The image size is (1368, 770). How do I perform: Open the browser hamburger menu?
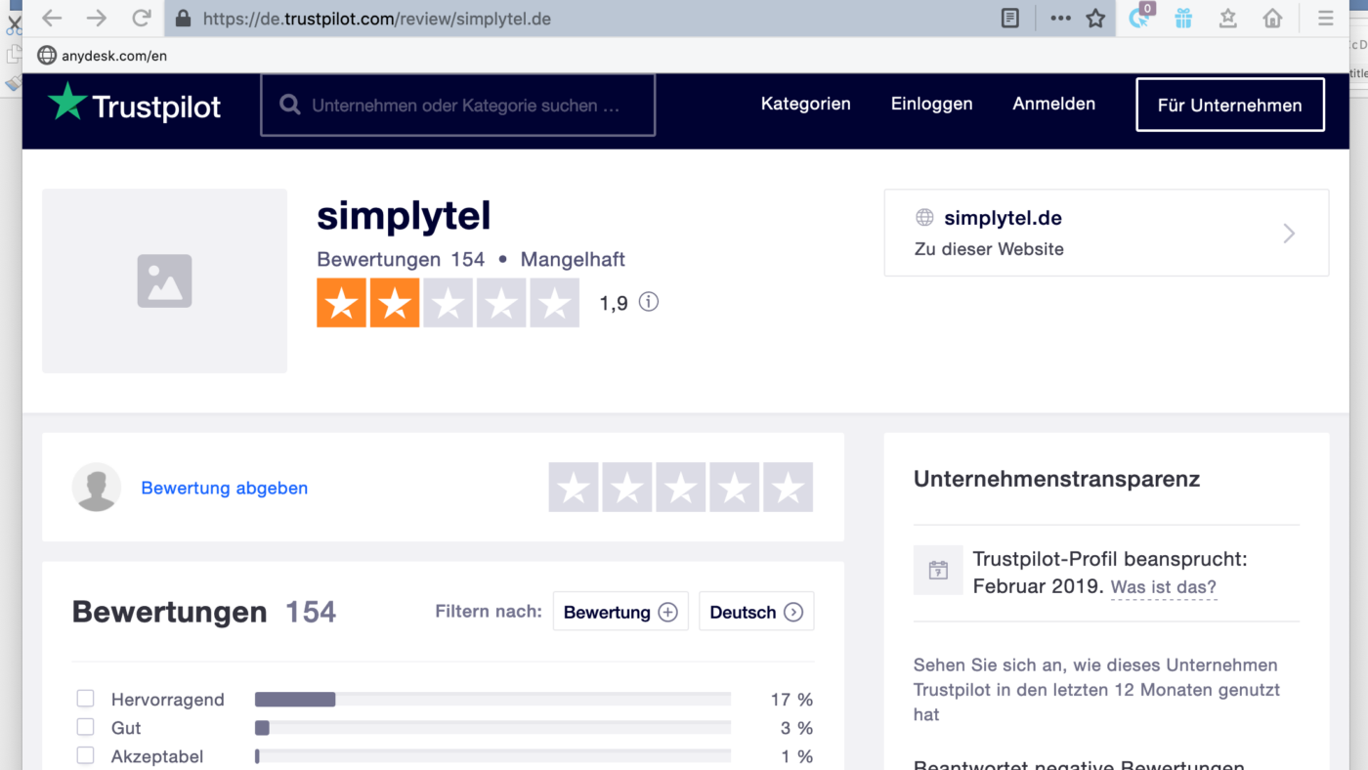click(1325, 19)
